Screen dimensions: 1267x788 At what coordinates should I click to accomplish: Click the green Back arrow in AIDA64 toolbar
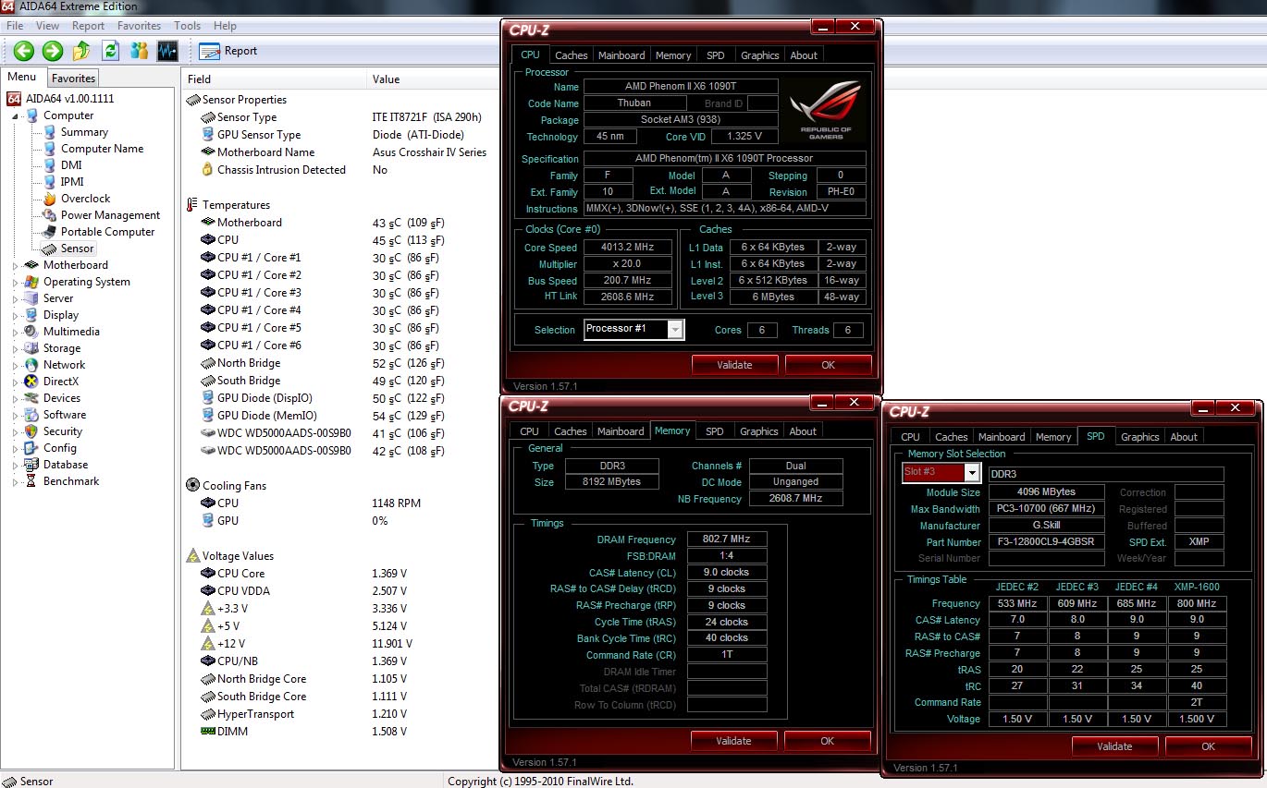click(24, 51)
